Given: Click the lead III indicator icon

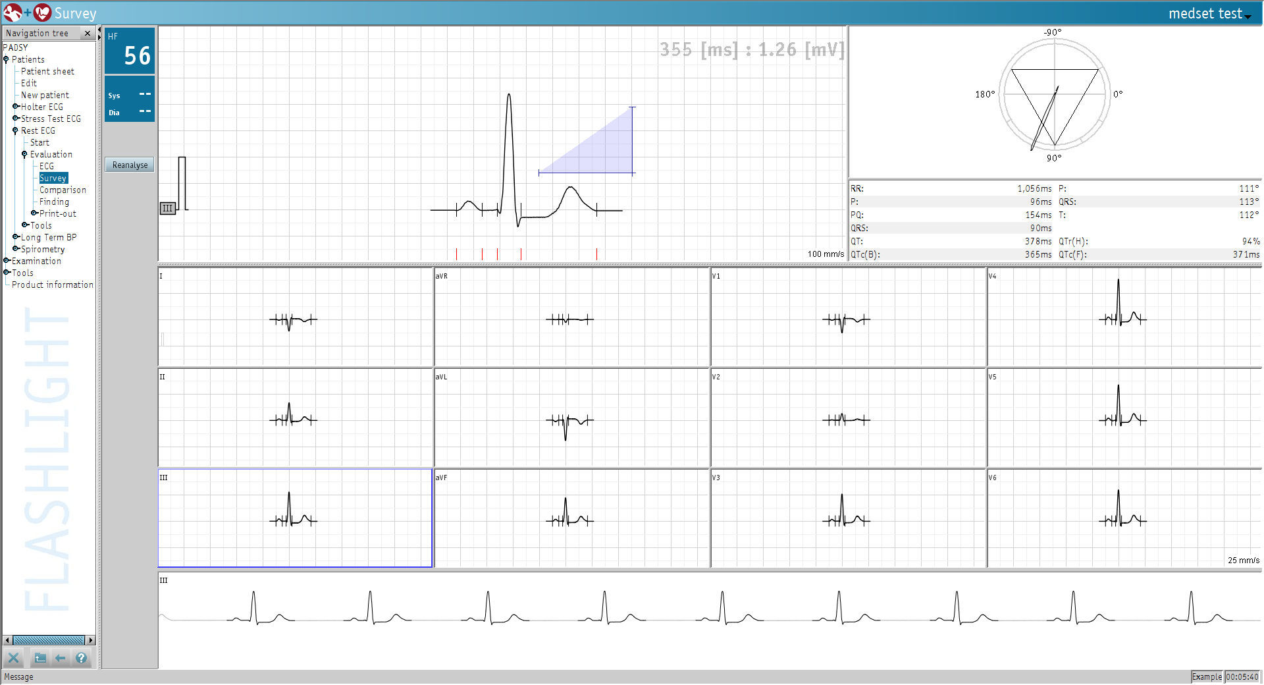Looking at the screenshot, I should pos(167,208).
